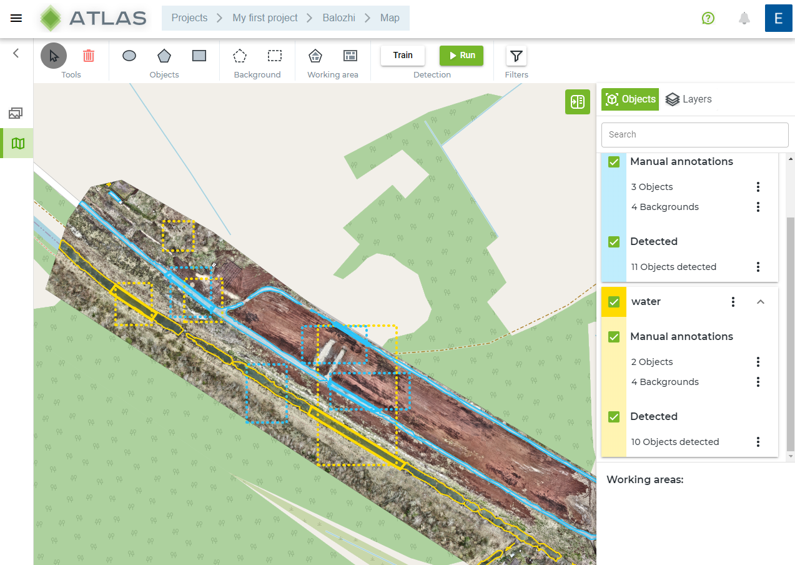Uncheck Manual annotations under water
This screenshot has height=565, width=795.
coord(614,337)
